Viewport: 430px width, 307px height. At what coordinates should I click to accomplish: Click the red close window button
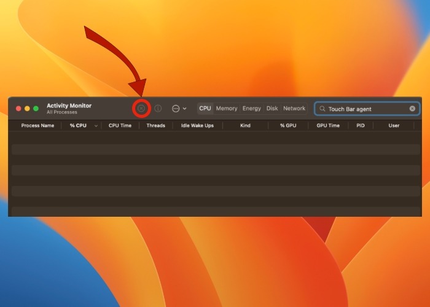pos(18,109)
